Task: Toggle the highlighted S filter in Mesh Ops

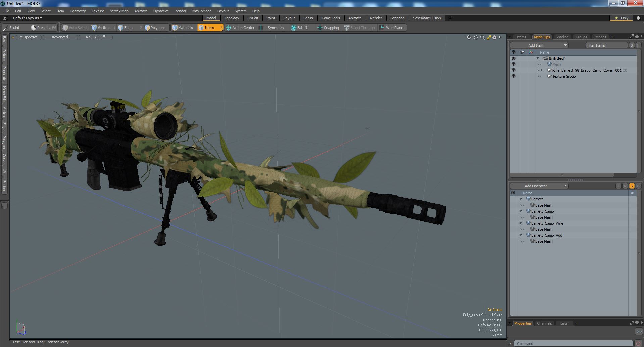Action: [632, 186]
